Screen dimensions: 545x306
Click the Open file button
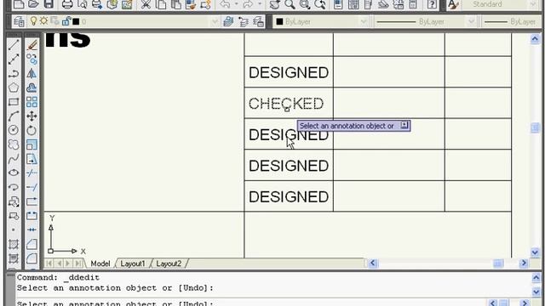click(33, 4)
